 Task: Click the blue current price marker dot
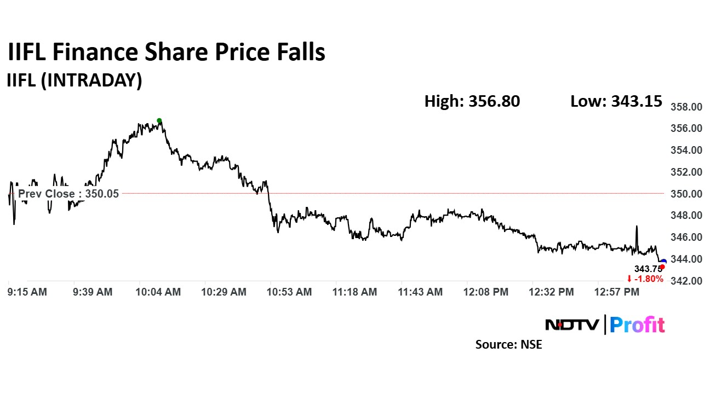[x=664, y=262]
